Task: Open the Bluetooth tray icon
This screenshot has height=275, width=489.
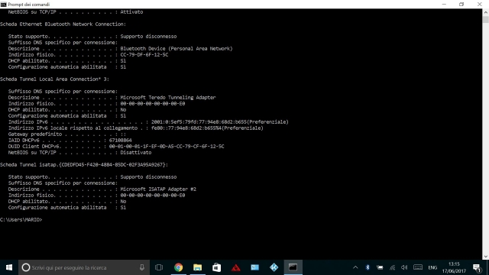Action: tap(368, 267)
